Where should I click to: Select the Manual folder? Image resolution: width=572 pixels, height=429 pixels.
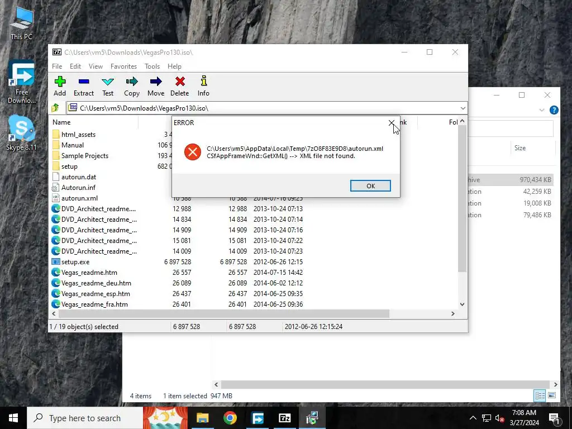(x=72, y=145)
